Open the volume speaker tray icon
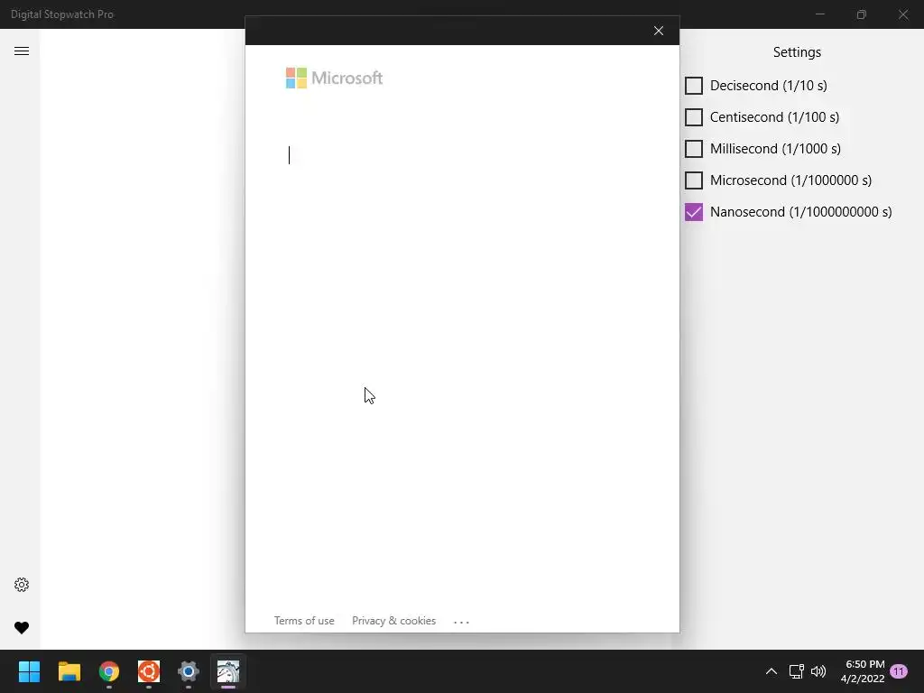Viewport: 924px width, 693px height. 818,671
